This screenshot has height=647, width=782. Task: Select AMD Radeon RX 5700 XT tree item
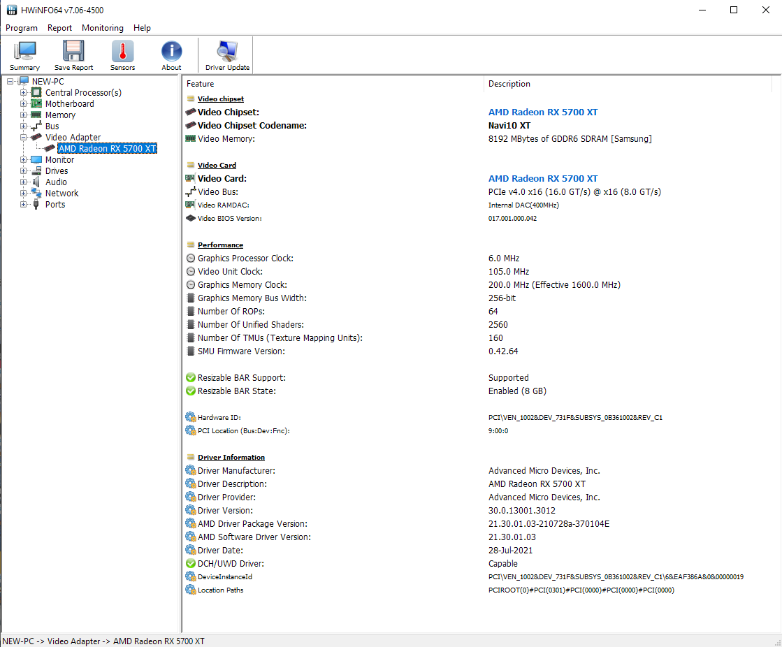(x=107, y=149)
